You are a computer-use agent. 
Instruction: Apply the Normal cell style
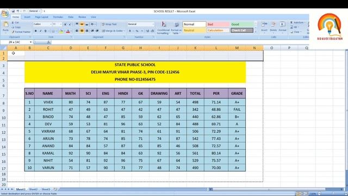(195, 24)
